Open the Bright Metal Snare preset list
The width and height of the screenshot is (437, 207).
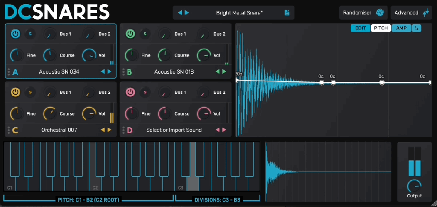tap(239, 13)
